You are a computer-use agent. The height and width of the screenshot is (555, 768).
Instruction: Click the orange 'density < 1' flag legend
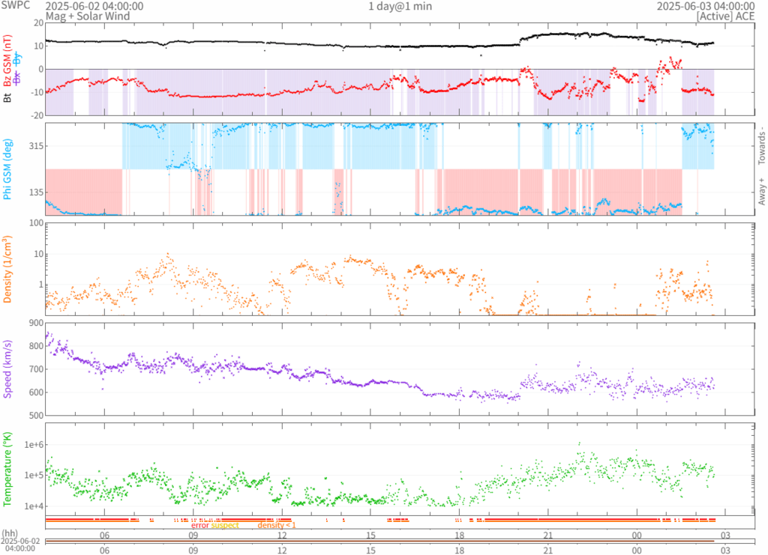[x=277, y=525]
